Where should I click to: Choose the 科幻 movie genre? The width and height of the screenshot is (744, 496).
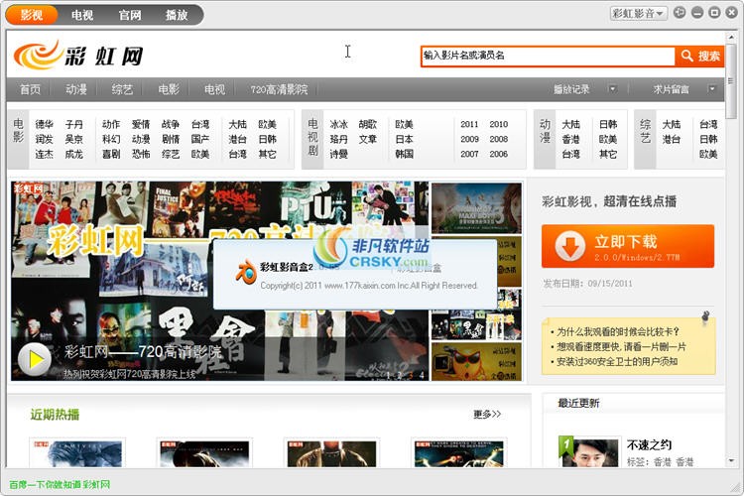111,139
